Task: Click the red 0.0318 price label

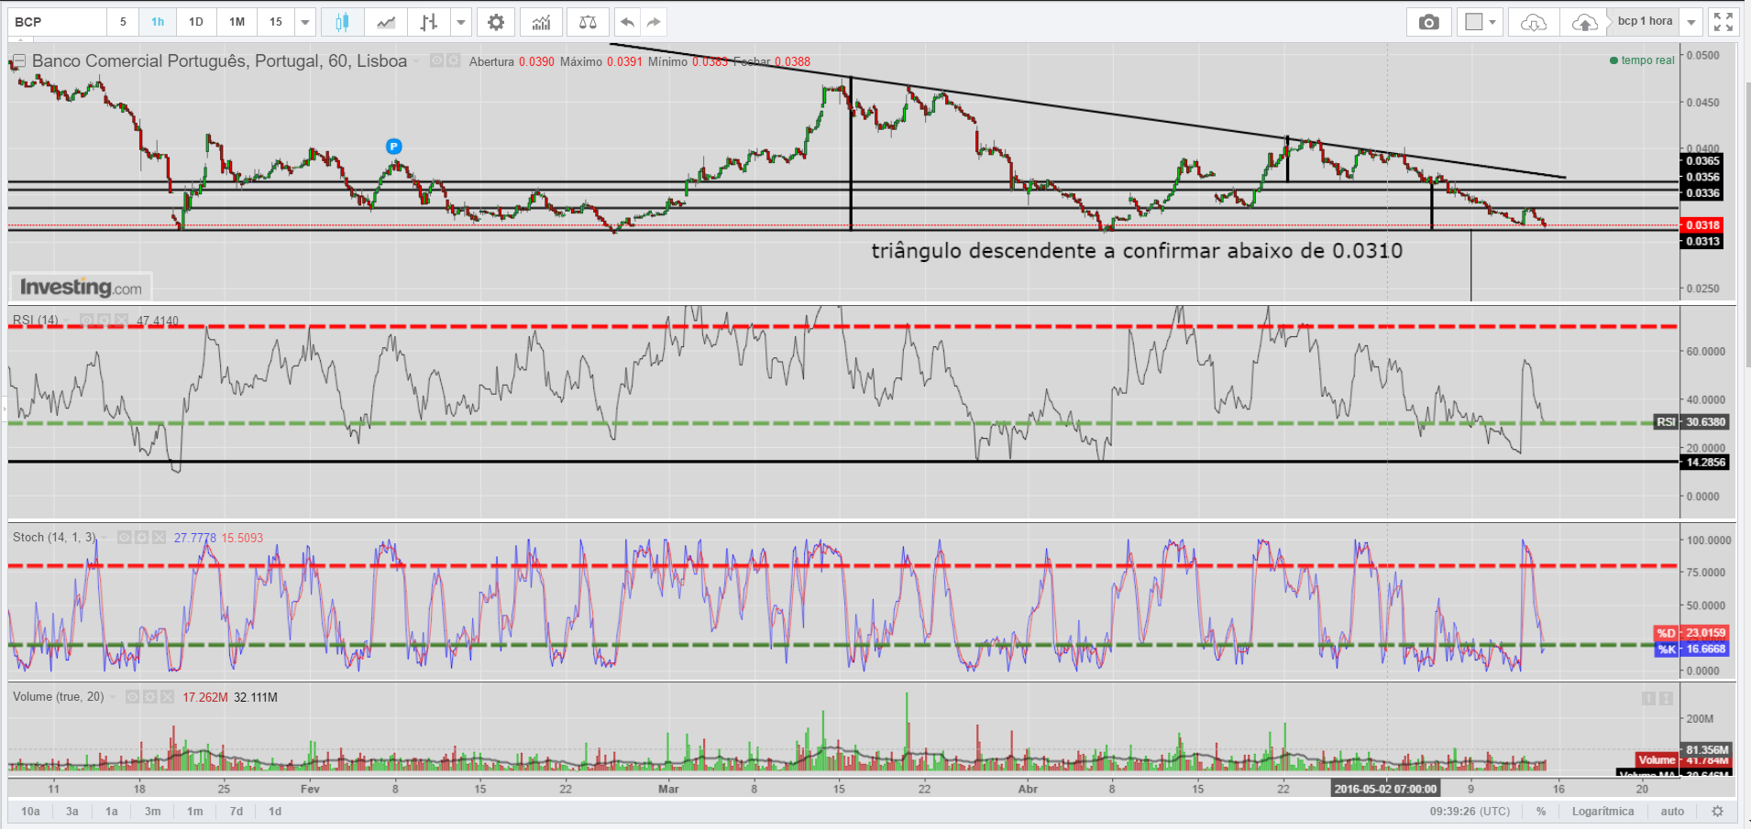Action: click(1701, 225)
